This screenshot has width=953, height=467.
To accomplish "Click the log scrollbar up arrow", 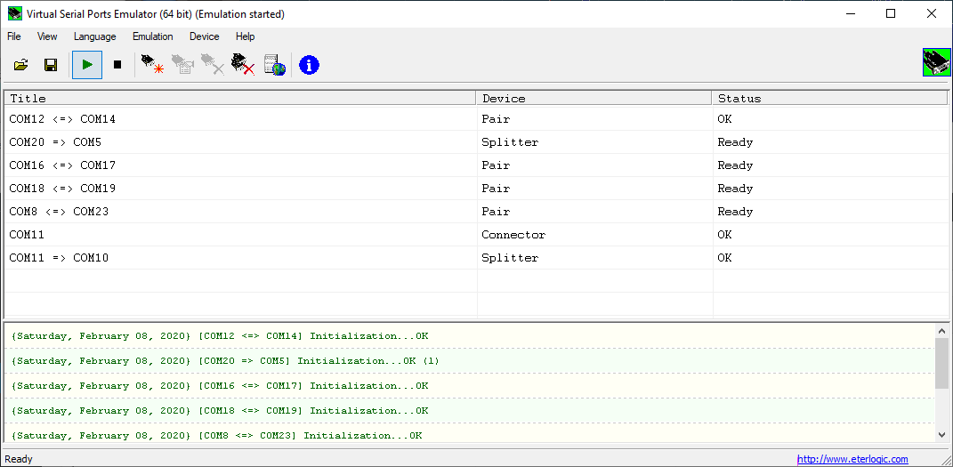I will point(941,331).
